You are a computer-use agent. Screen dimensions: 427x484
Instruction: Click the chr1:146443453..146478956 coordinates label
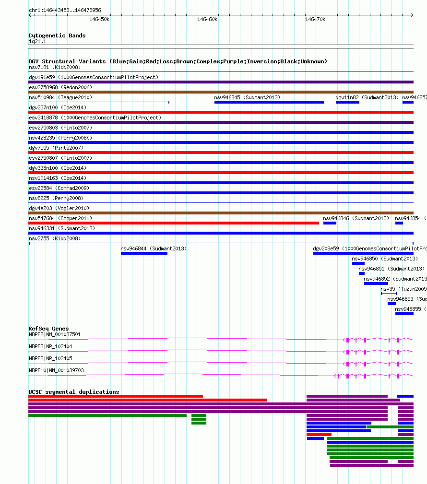click(x=65, y=10)
